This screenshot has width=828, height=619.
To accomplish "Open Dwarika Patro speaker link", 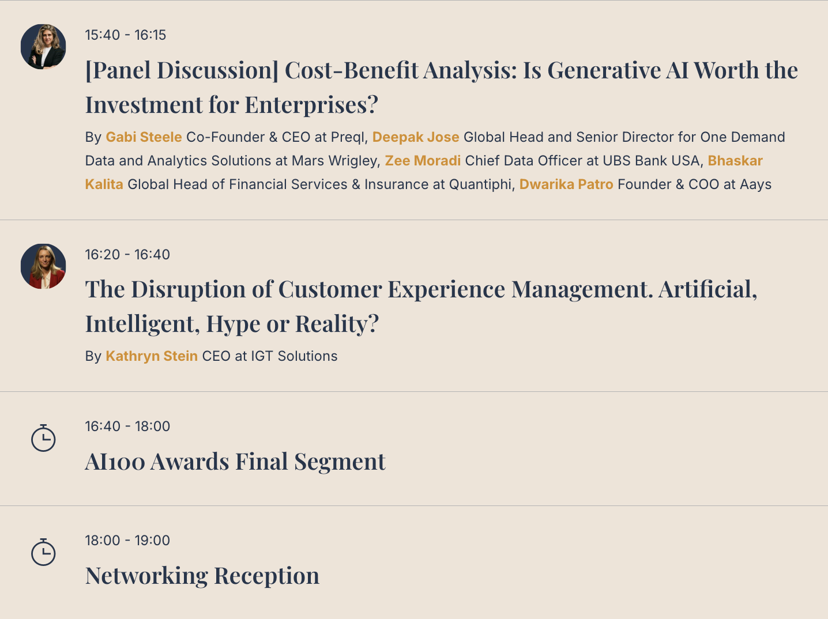I will (566, 184).
